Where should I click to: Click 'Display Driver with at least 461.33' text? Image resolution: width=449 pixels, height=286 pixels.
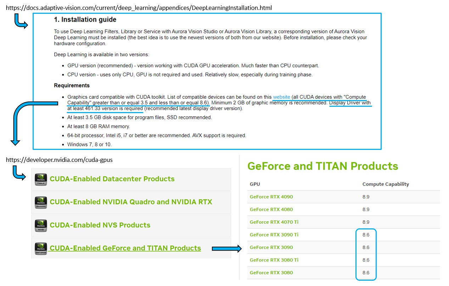coord(219,106)
